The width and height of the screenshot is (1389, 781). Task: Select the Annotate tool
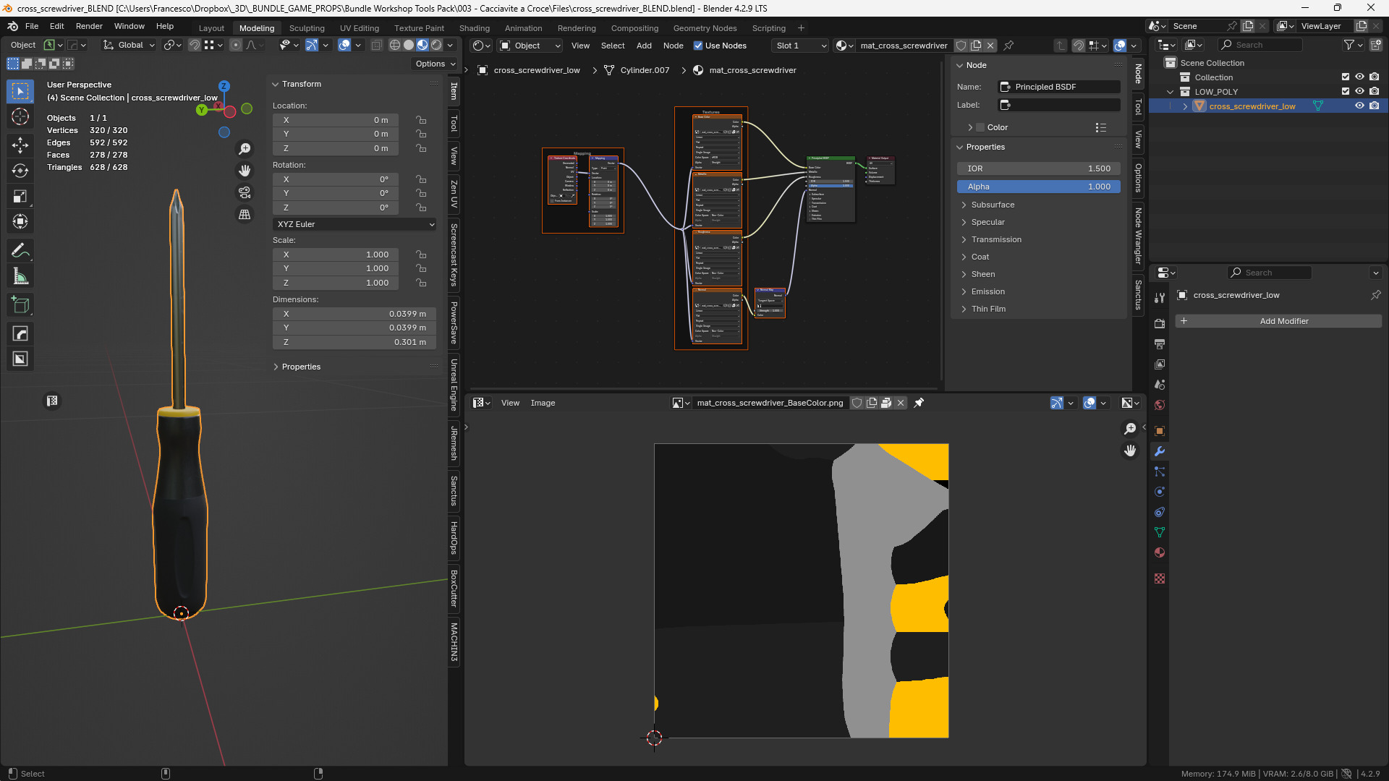click(x=20, y=251)
